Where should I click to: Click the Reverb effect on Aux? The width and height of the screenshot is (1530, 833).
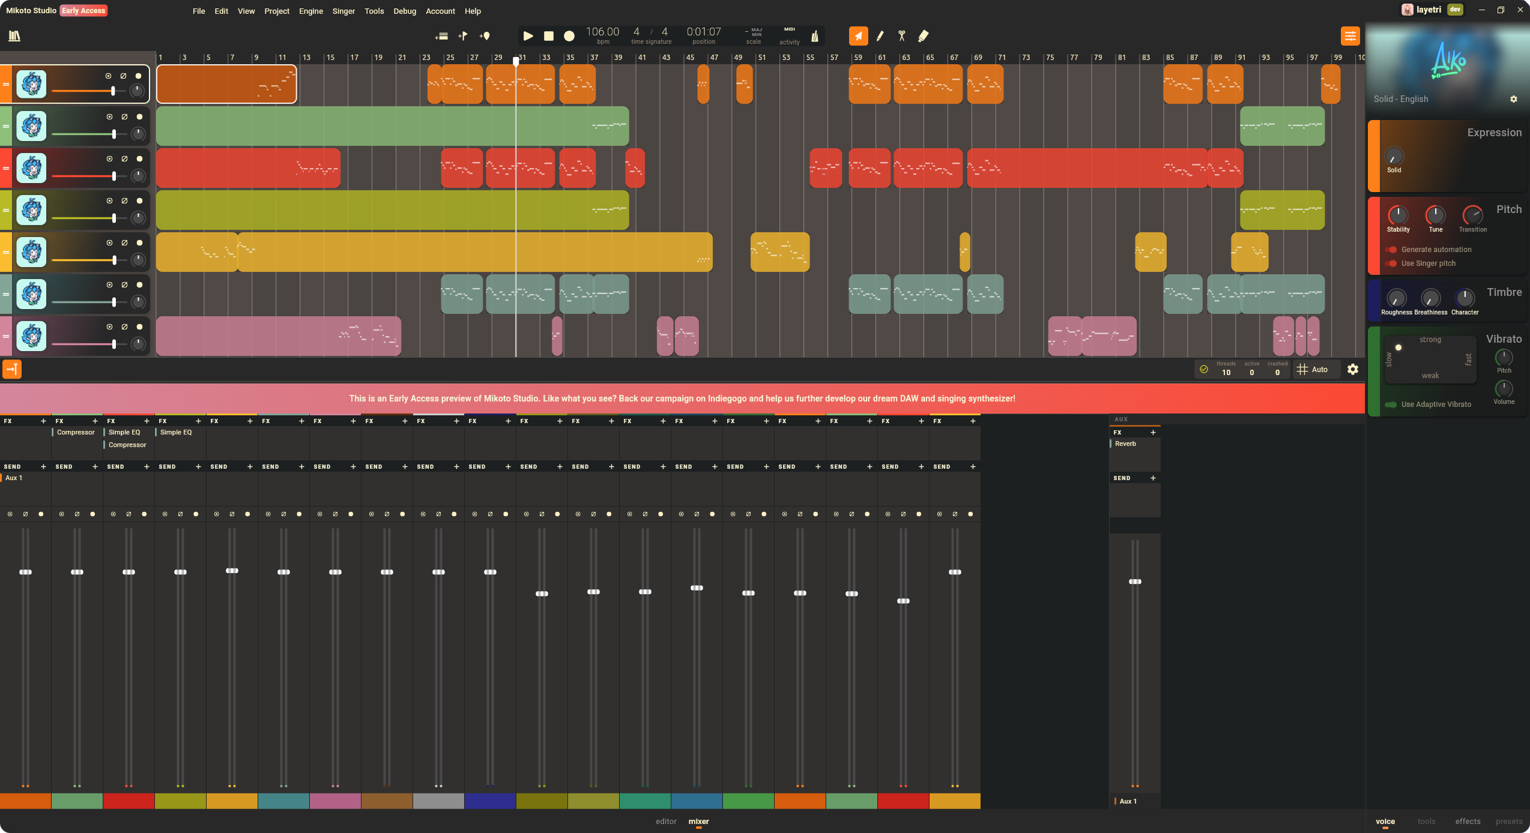pyautogui.click(x=1125, y=444)
